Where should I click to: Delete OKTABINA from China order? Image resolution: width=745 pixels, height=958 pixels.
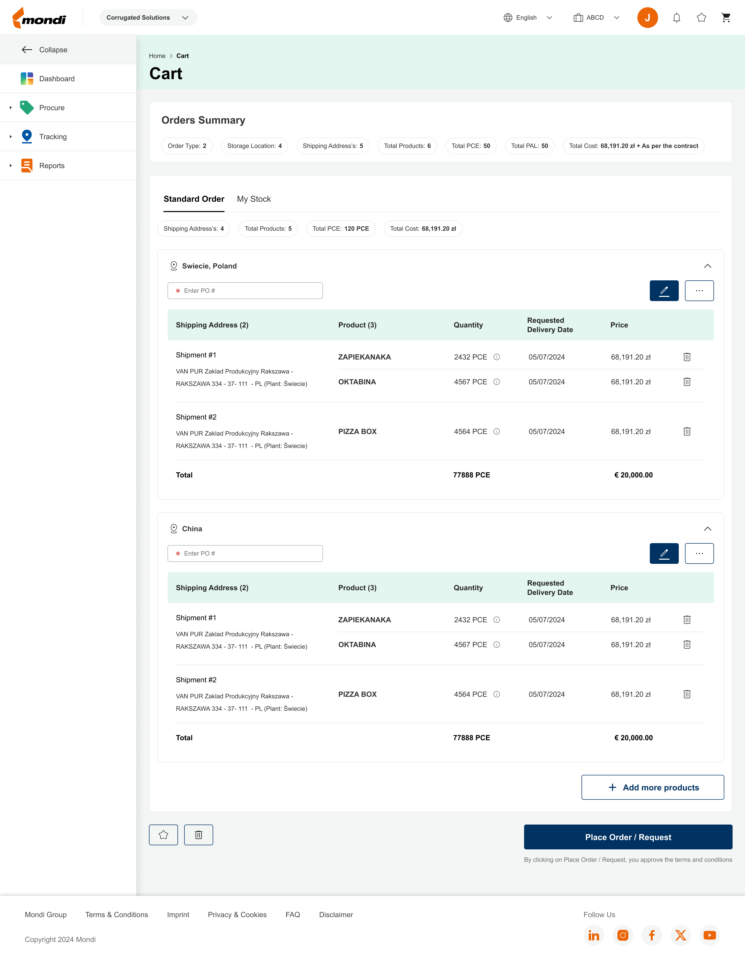click(687, 644)
